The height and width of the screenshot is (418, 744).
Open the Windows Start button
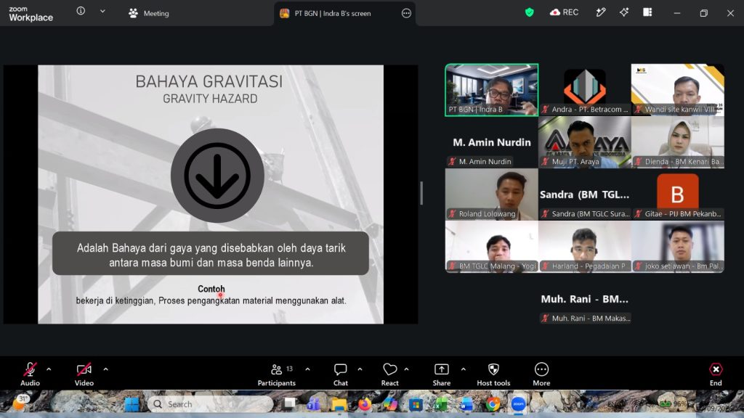[132, 404]
